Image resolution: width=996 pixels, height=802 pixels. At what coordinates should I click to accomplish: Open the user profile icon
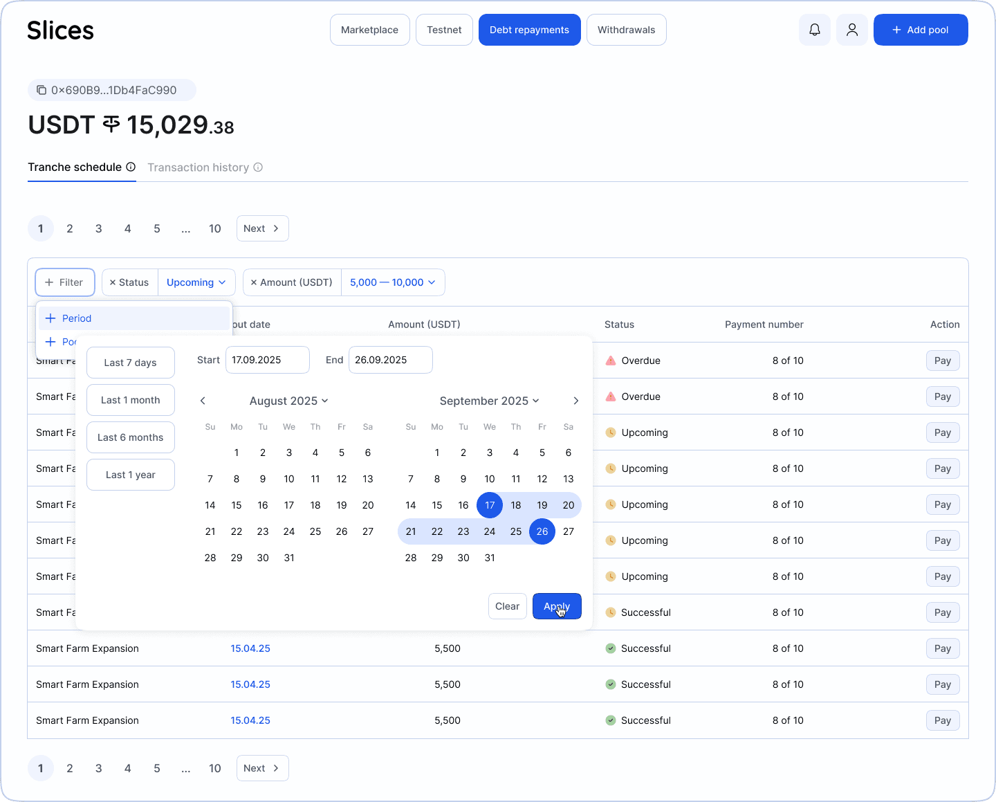[852, 30]
